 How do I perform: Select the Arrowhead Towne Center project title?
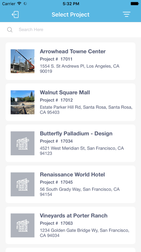(73, 51)
